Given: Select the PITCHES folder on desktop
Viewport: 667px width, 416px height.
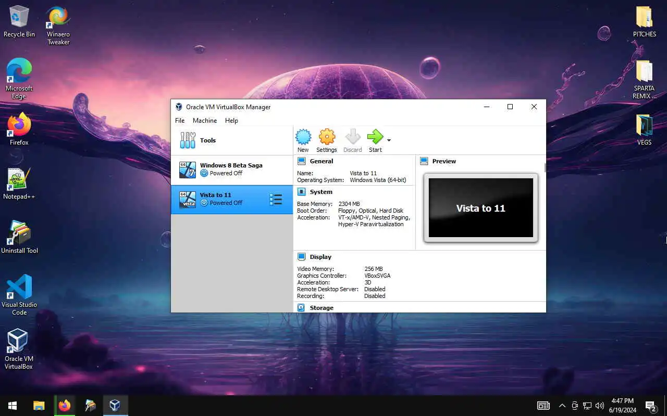Looking at the screenshot, I should 645,21.
